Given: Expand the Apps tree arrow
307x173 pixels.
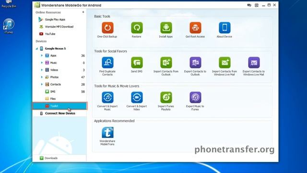Looking at the screenshot, I should (x=42, y=56).
